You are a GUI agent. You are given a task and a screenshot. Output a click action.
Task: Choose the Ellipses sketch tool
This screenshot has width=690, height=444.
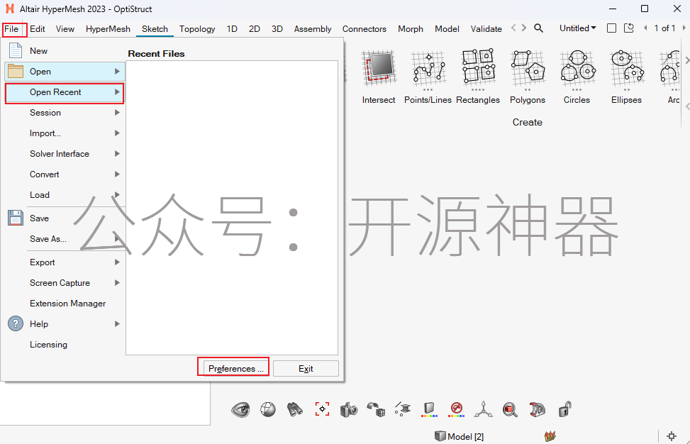(x=626, y=77)
